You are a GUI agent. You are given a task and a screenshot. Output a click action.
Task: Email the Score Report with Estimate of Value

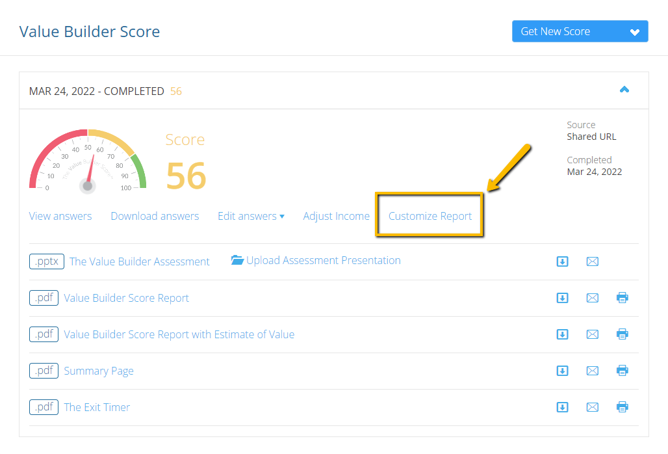point(592,334)
